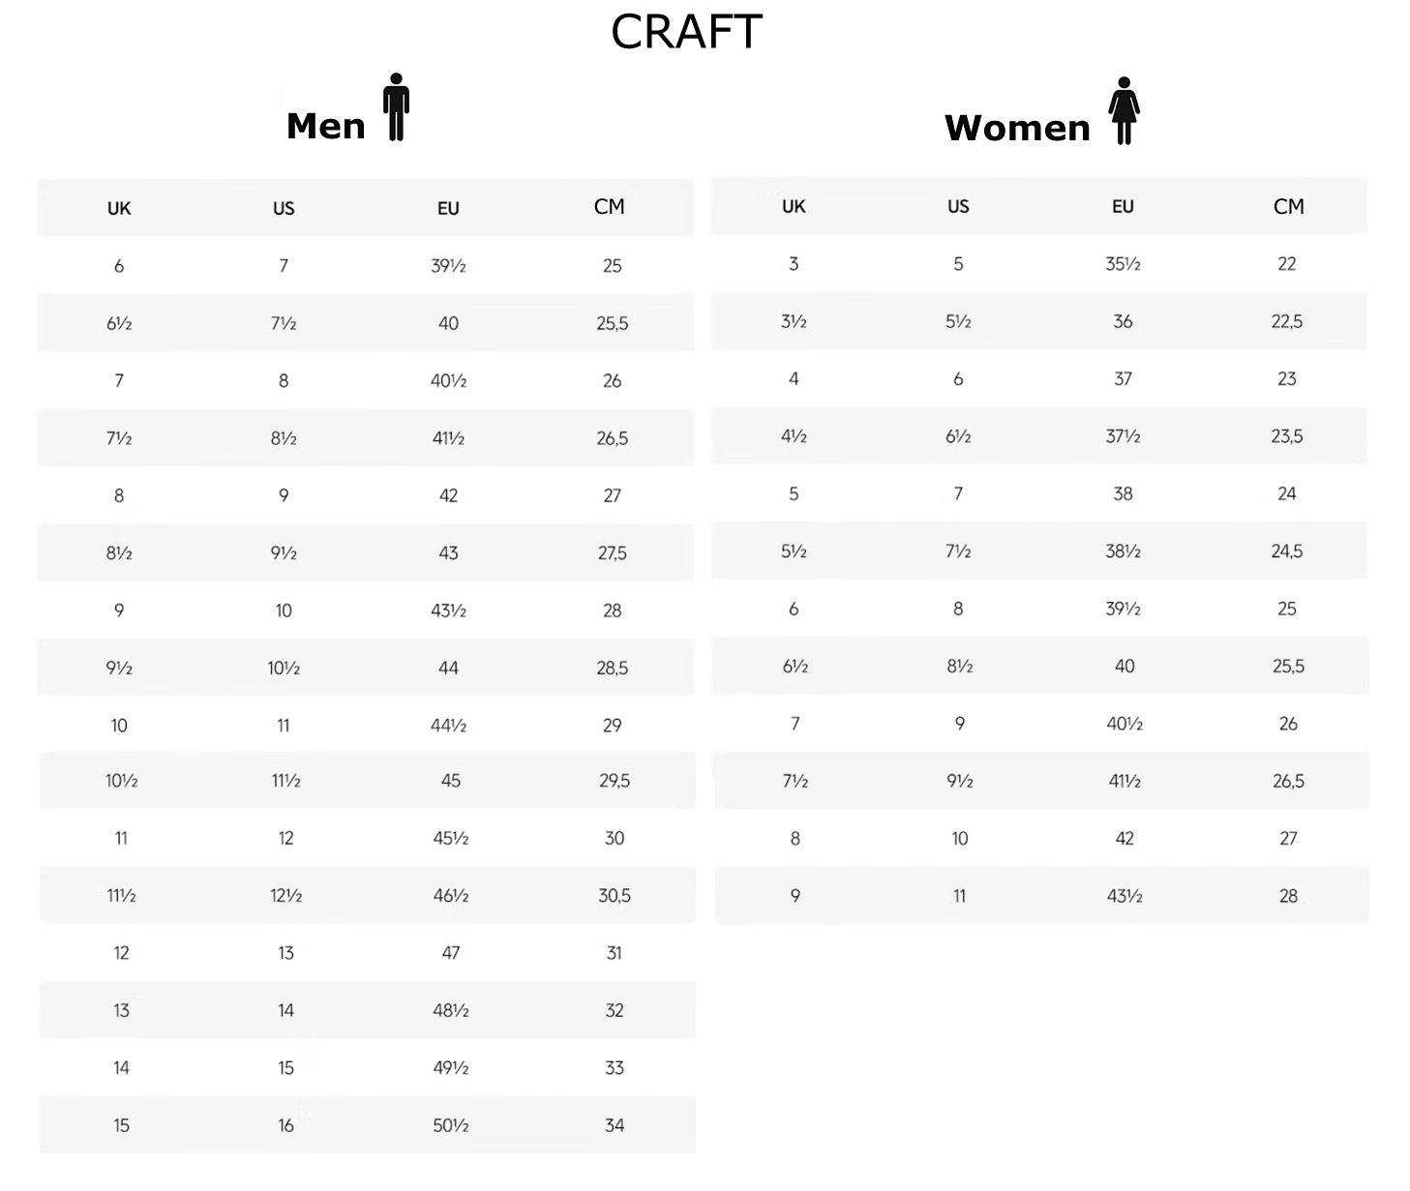Click the Men EU 48½ cell
The image size is (1410, 1191).
pos(451,1010)
